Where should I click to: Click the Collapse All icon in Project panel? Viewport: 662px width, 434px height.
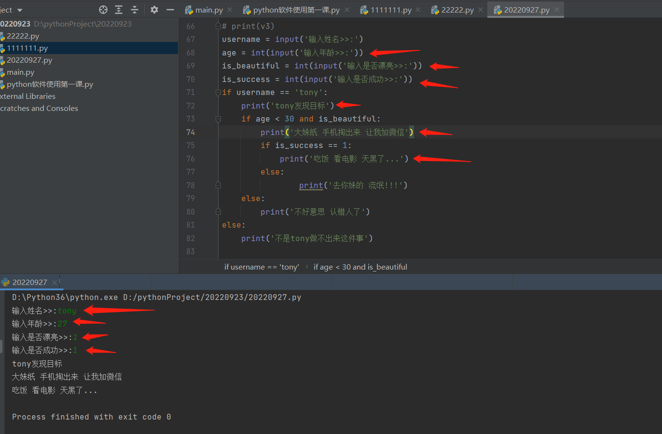pyautogui.click(x=135, y=10)
